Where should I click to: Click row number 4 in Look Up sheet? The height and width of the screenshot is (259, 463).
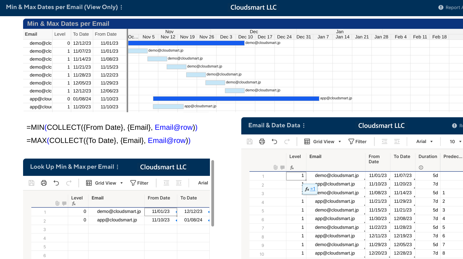coord(45,238)
